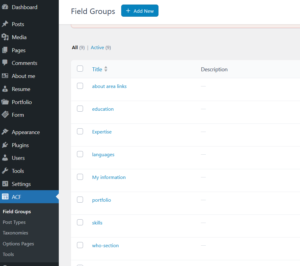Tick the select-all checkbox in table header
The width and height of the screenshot is (300, 266).
80,69
